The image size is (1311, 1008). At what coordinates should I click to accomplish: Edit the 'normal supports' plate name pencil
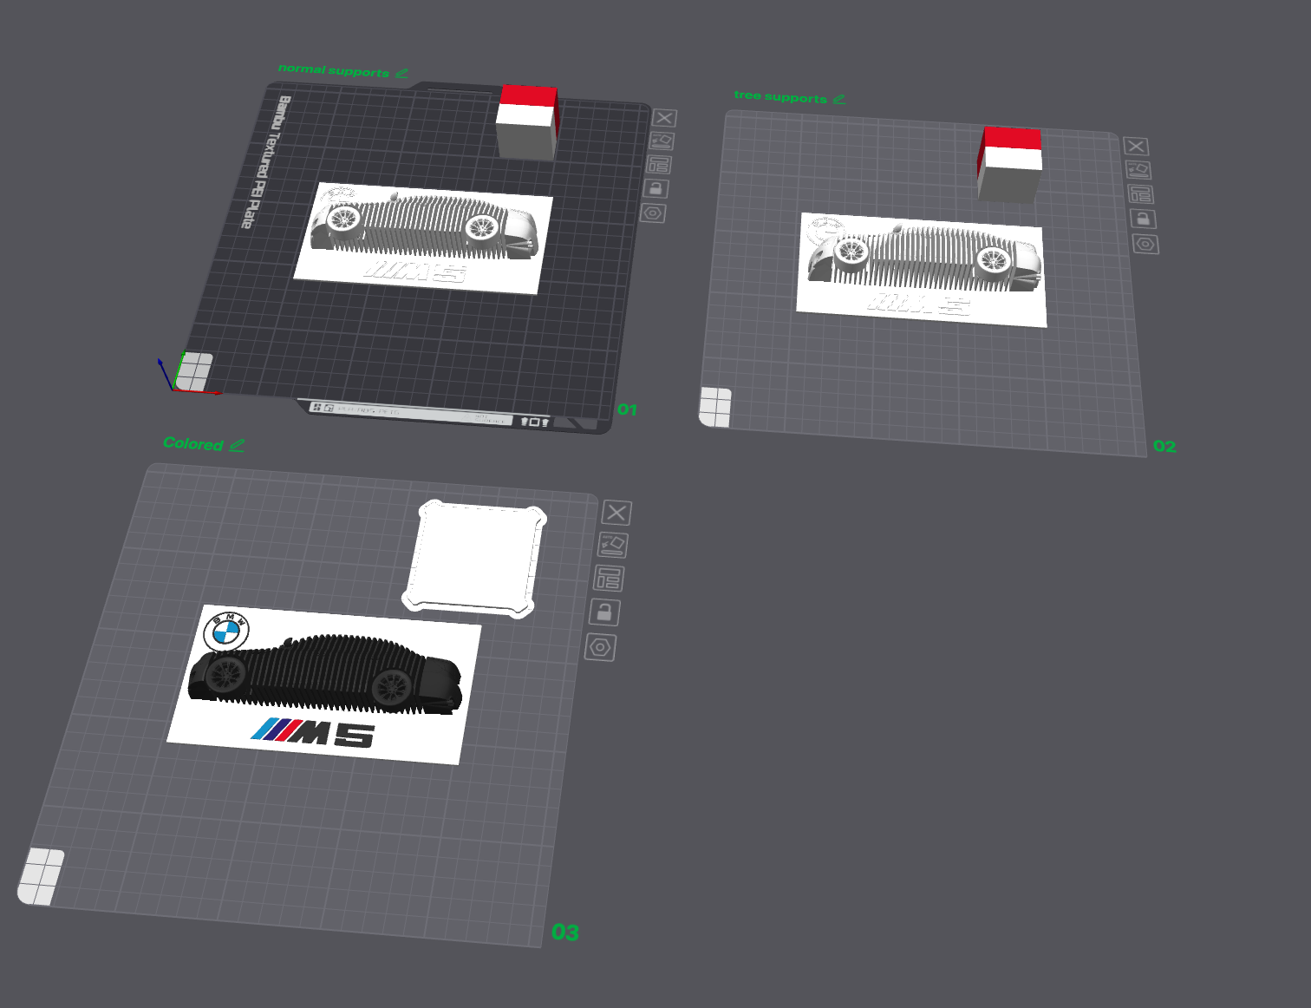(x=401, y=73)
